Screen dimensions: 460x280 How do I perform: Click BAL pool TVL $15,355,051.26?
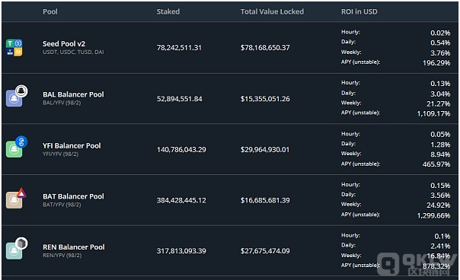coord(265,99)
